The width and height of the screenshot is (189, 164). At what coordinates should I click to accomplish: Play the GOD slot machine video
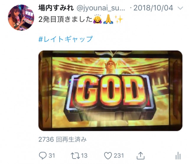tap(110, 91)
